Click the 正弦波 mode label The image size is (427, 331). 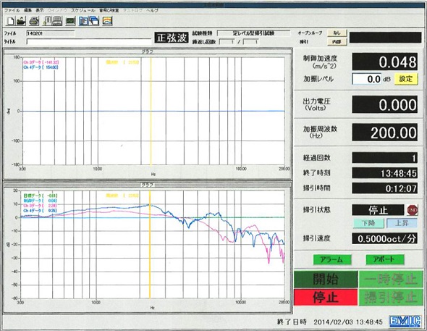[x=172, y=38]
